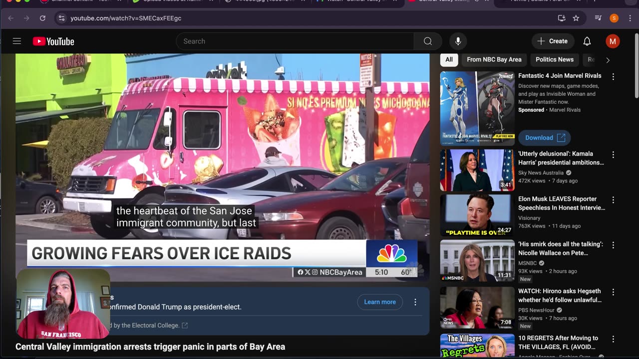
Task: Click the address bar URL
Action: click(126, 18)
